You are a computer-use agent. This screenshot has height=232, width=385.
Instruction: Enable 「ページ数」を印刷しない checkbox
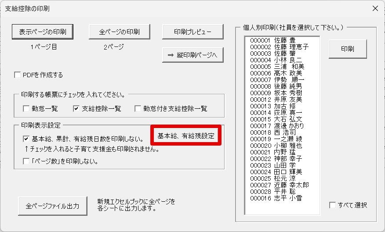click(26, 161)
